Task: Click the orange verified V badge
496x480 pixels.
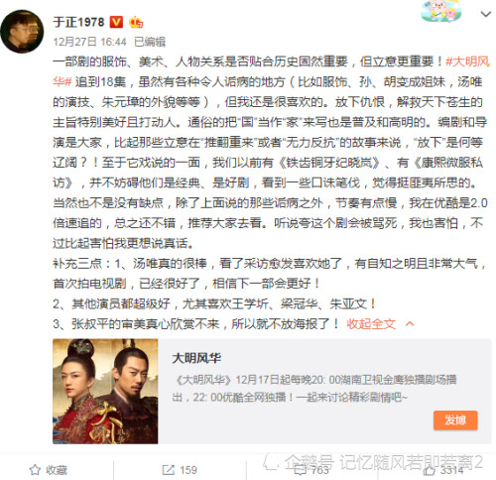Action: (x=116, y=22)
